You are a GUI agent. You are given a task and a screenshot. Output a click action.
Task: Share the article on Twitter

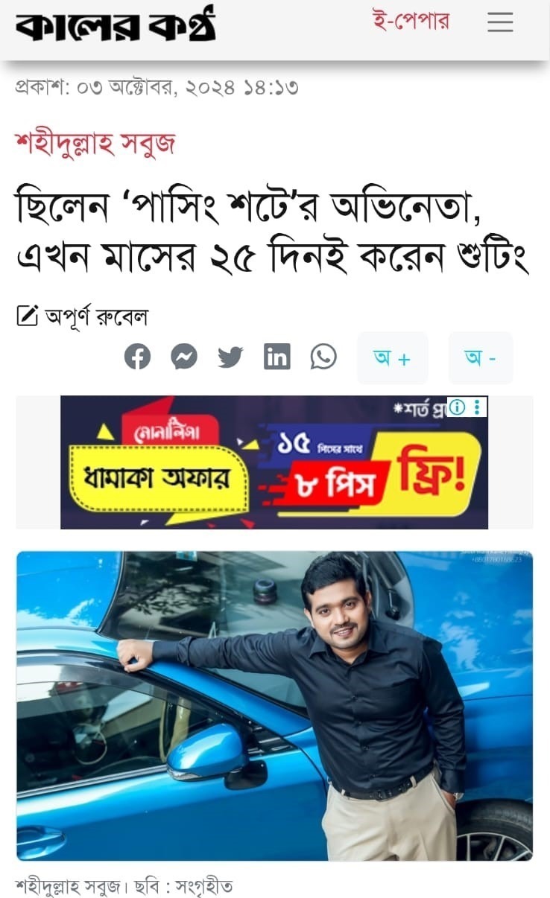point(230,357)
